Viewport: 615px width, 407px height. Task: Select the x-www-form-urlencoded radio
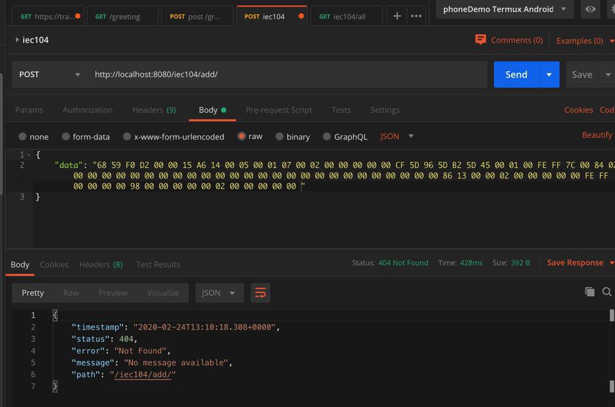[x=127, y=136]
